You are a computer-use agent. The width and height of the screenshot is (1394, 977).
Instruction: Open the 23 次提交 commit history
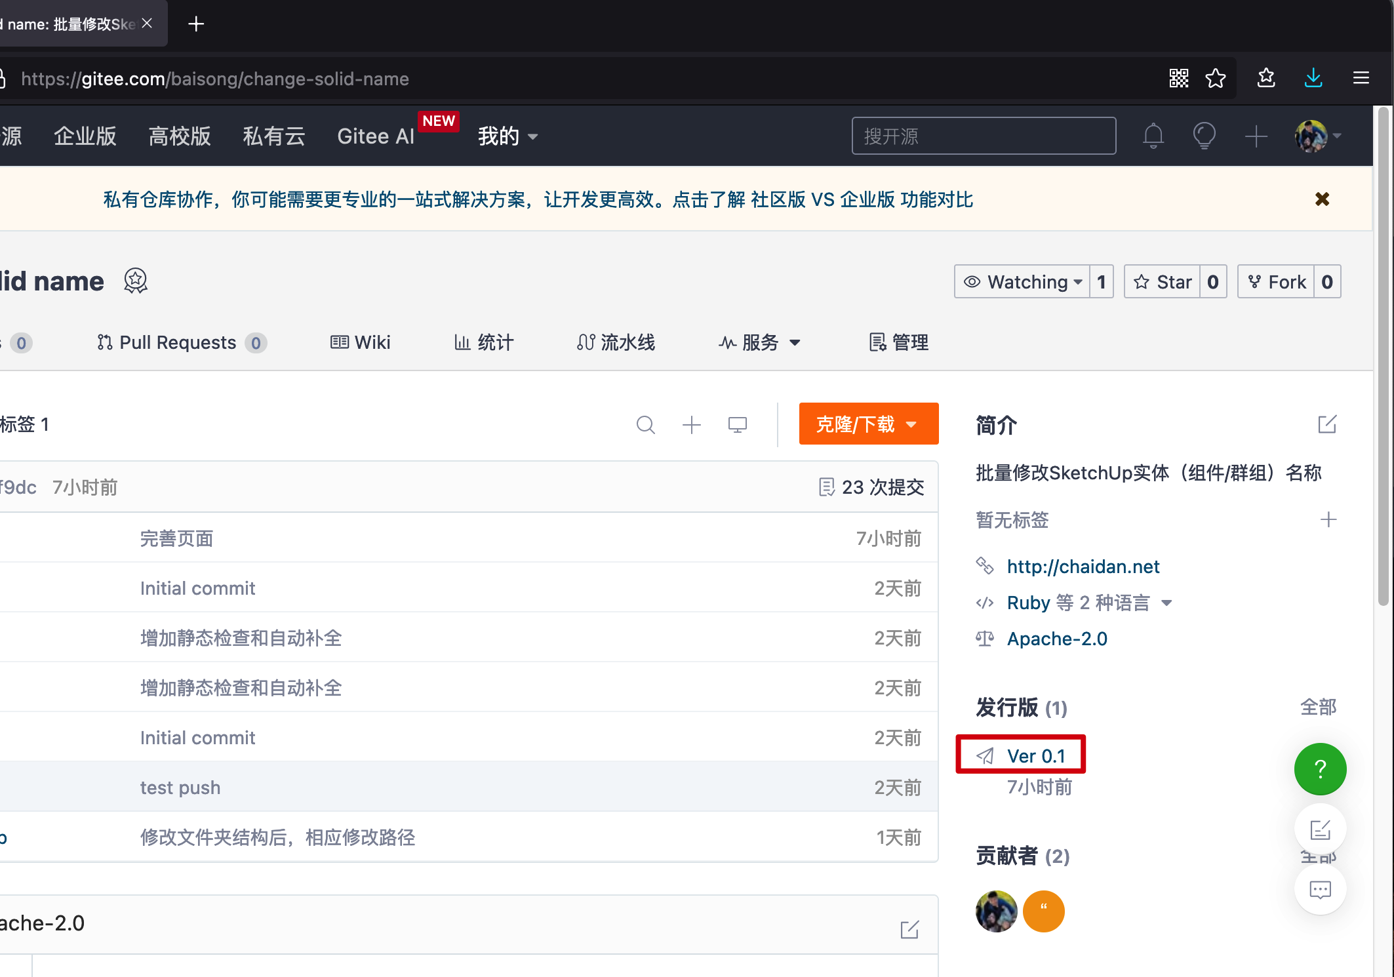(x=871, y=487)
